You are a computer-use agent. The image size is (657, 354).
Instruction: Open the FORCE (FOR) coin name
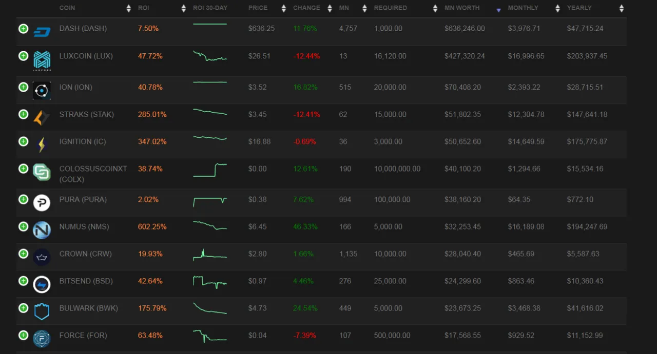[83, 335]
